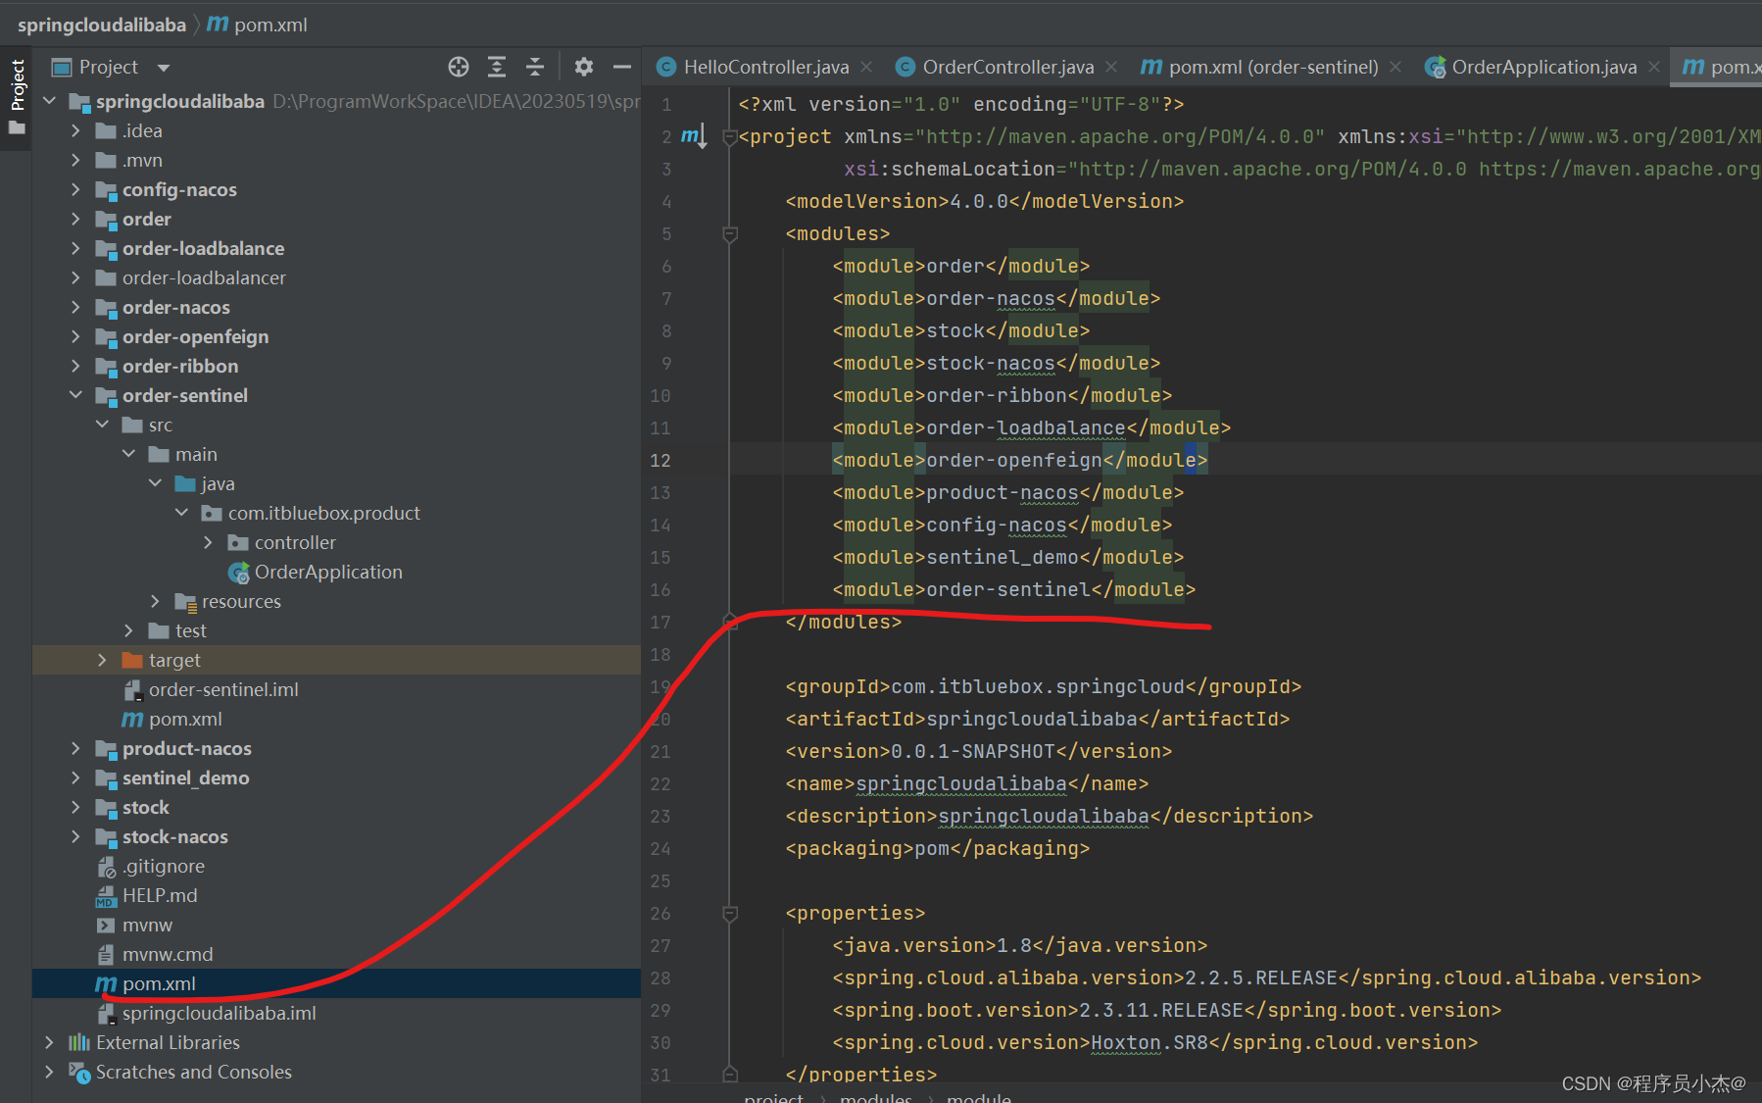The image size is (1762, 1103).
Task: Select the order-loadbalancer folder
Action: [204, 277]
